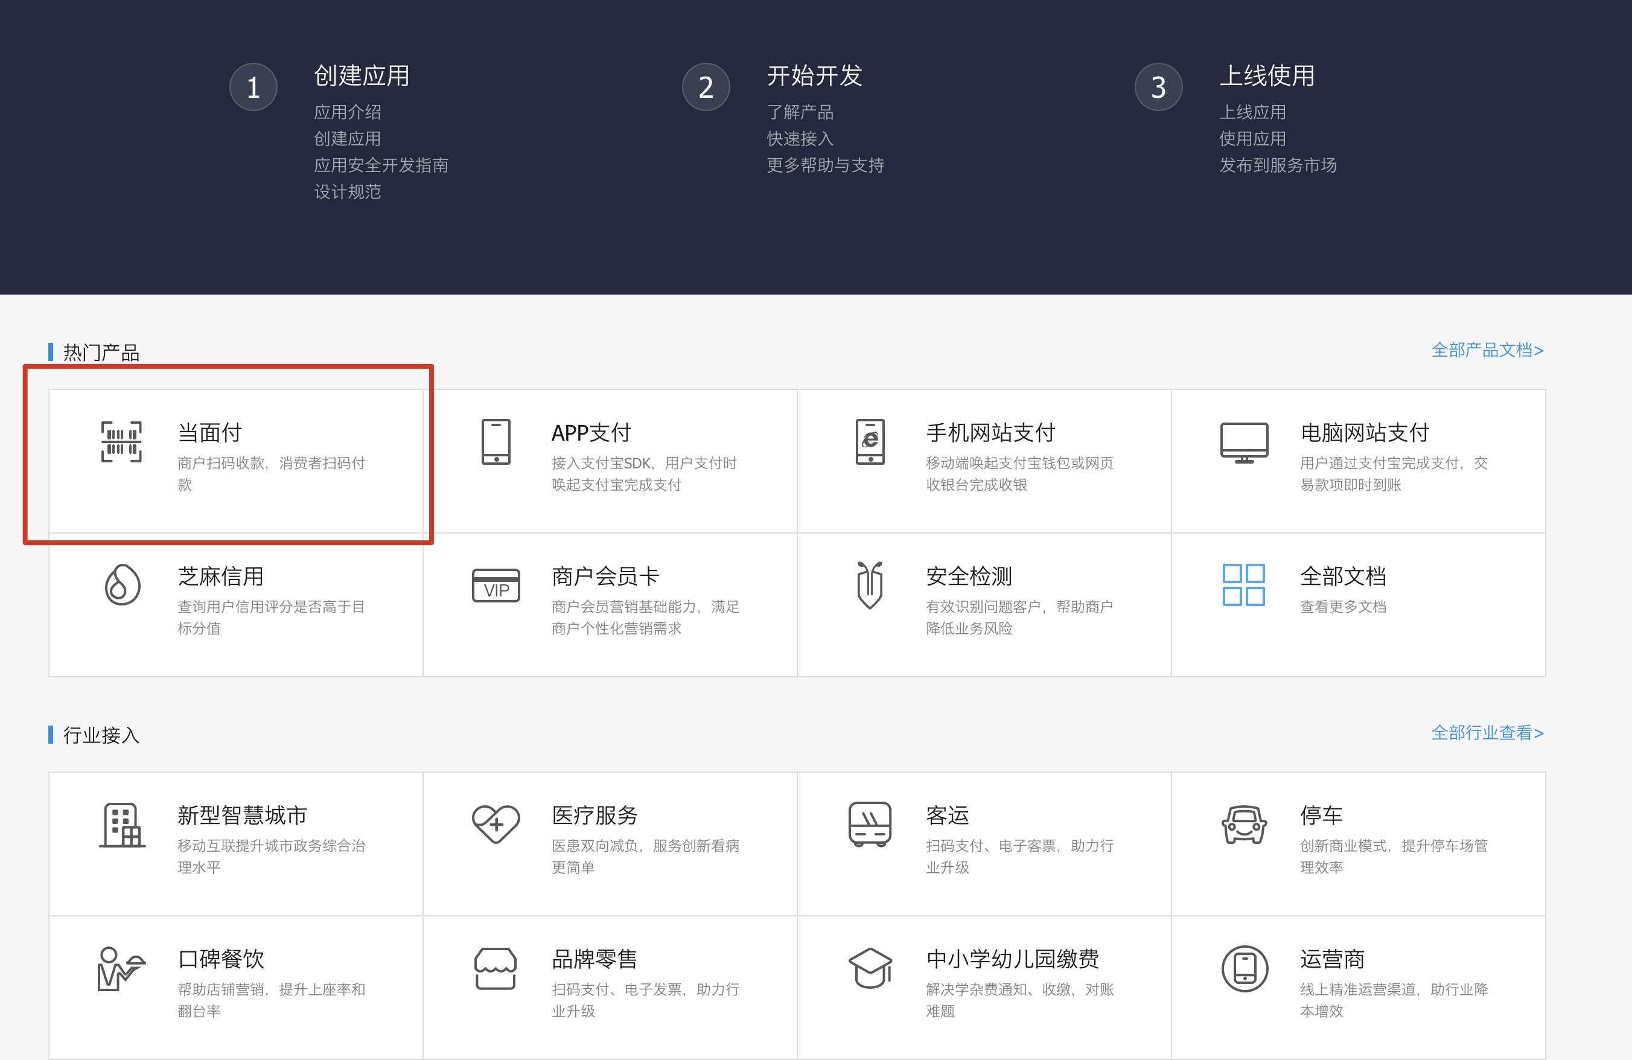Open the 全部行业查看> link
Screen dimensions: 1632x1060
point(1487,733)
